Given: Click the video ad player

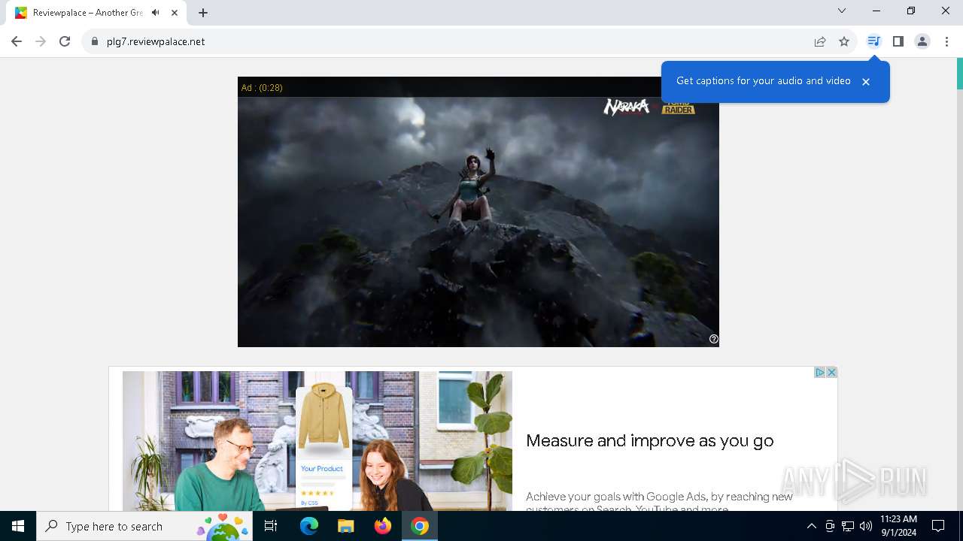Looking at the screenshot, I should 478,212.
